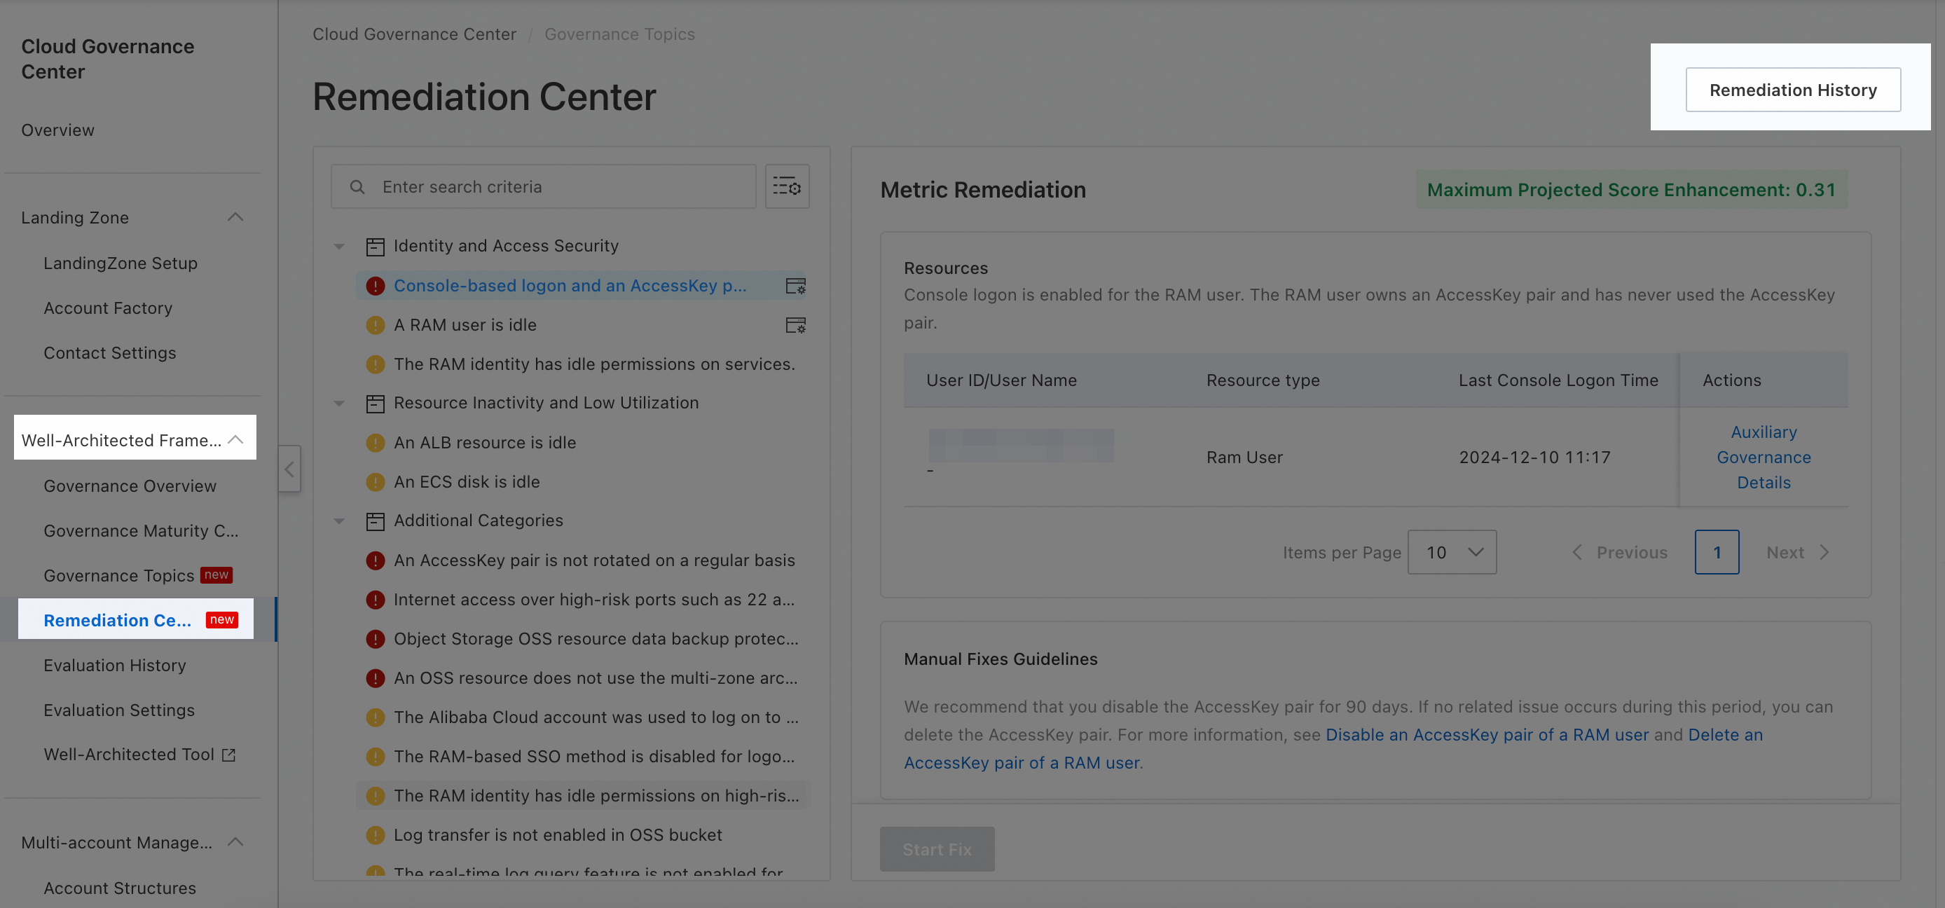1945x908 pixels.
Task: Click the fix icon on Console-based logon row
Action: [795, 286]
